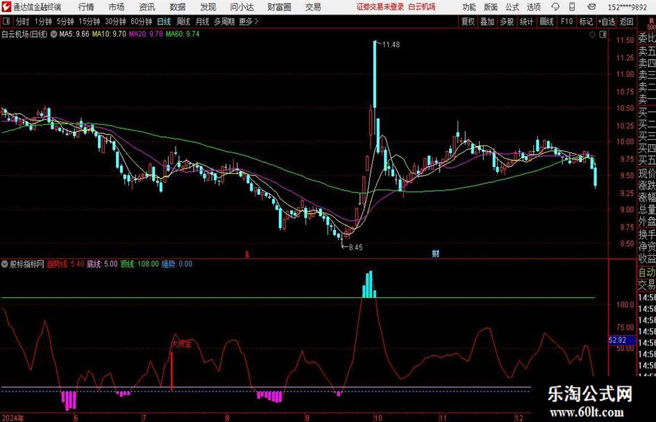Click the 叠加 overlay button

pos(487,21)
